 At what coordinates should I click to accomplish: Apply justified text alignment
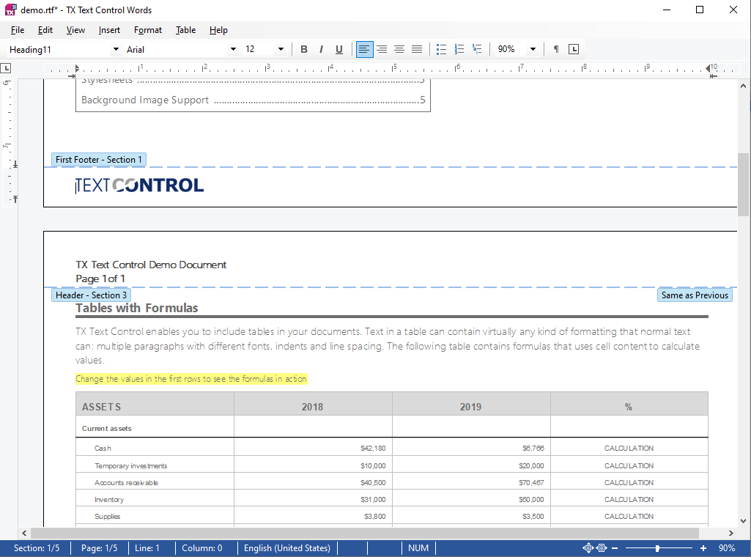[x=417, y=49]
